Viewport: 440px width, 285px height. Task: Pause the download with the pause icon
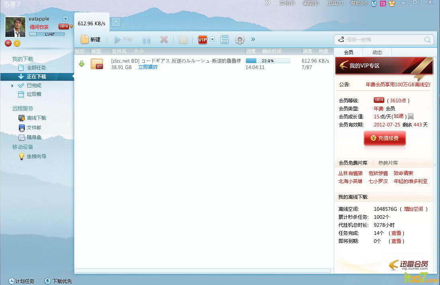[x=146, y=40]
